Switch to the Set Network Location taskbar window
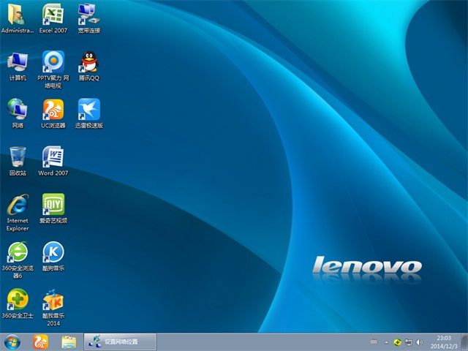Viewport: 468px width, 351px height. [x=121, y=341]
